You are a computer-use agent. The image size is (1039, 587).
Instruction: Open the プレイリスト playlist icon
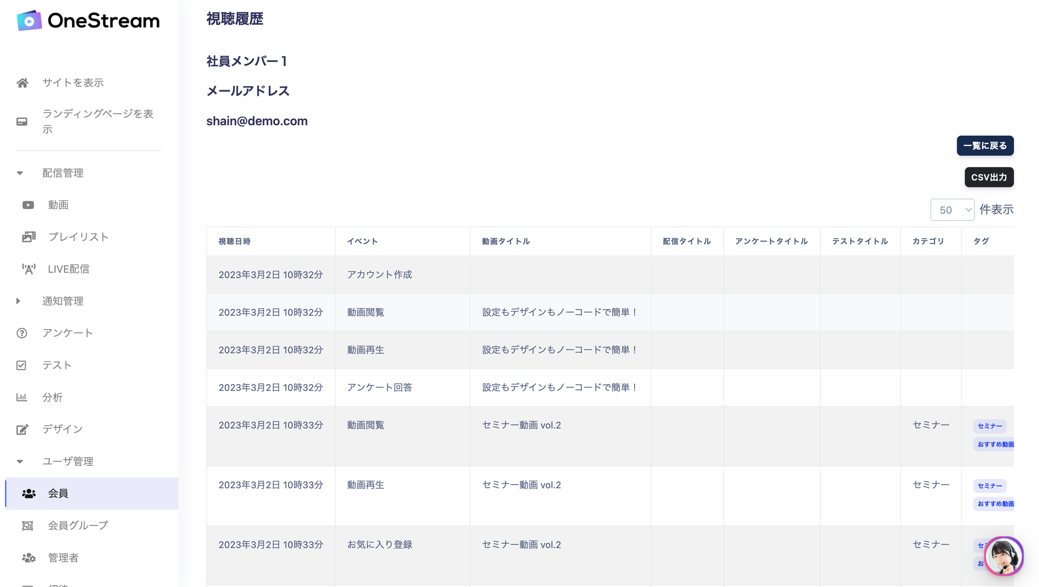[29, 237]
